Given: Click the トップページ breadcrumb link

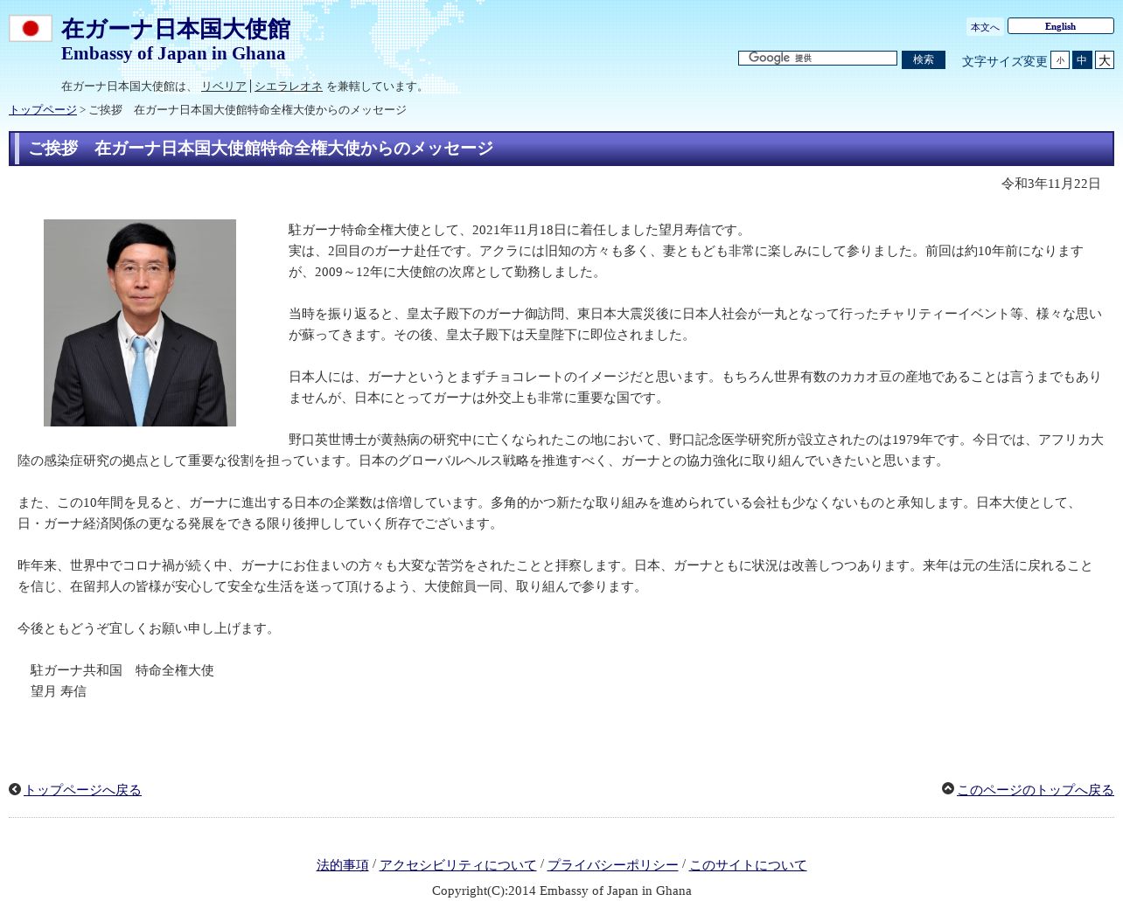Looking at the screenshot, I should pyautogui.click(x=43, y=110).
